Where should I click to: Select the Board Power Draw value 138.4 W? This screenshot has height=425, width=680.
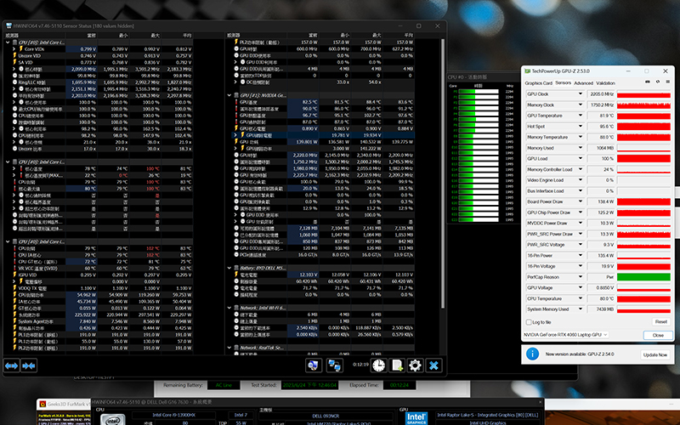601,201
